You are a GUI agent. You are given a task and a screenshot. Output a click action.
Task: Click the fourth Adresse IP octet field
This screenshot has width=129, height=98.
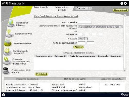point(100,34)
